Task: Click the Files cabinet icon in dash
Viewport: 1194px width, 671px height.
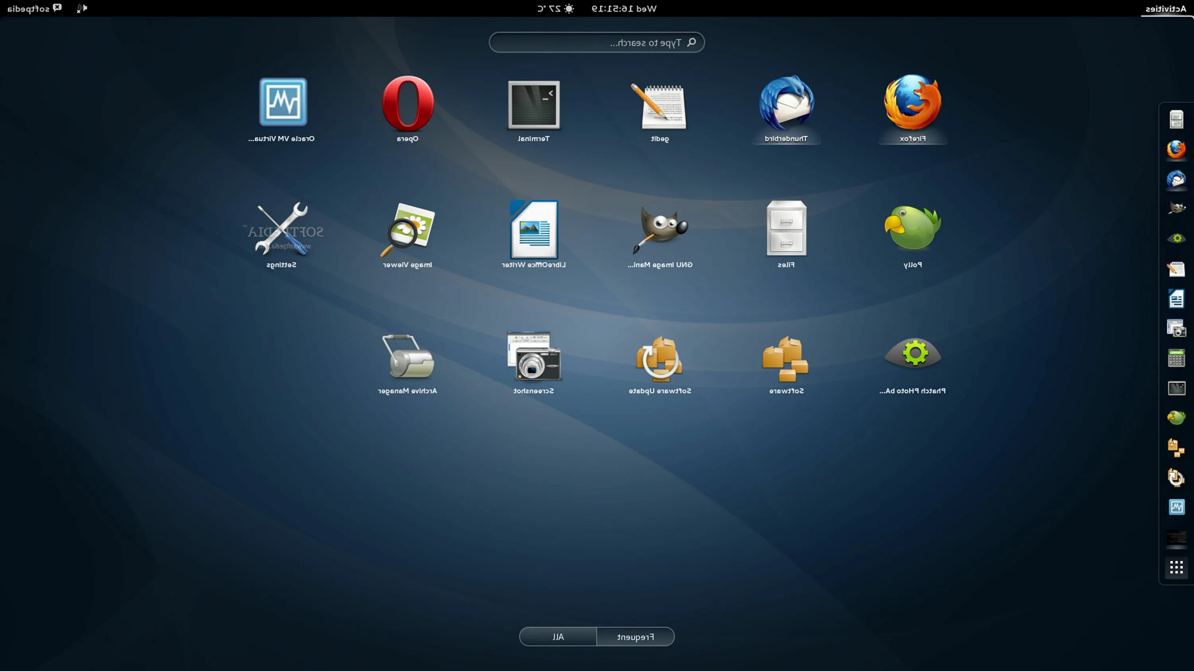Action: (1176, 120)
